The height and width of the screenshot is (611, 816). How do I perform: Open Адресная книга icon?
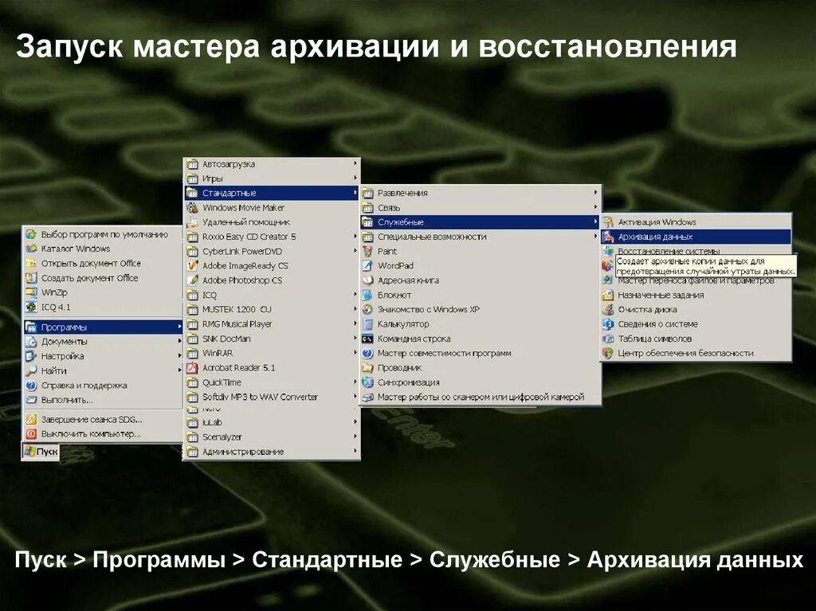pos(367,280)
